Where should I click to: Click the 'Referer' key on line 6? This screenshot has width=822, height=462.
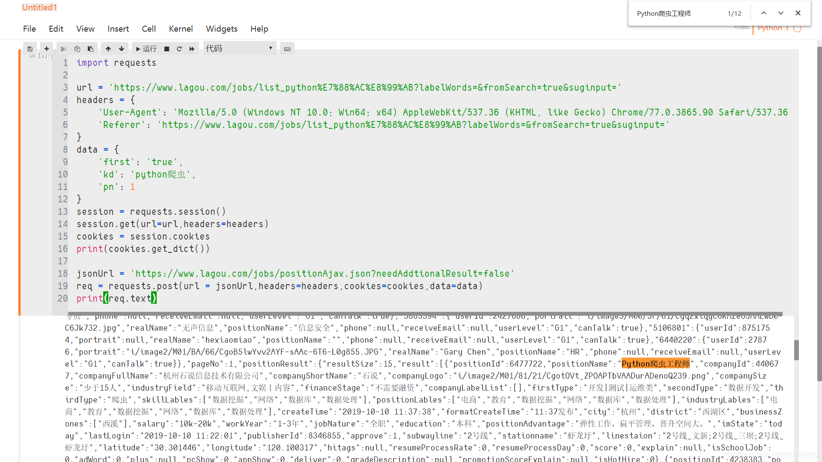[x=122, y=125]
